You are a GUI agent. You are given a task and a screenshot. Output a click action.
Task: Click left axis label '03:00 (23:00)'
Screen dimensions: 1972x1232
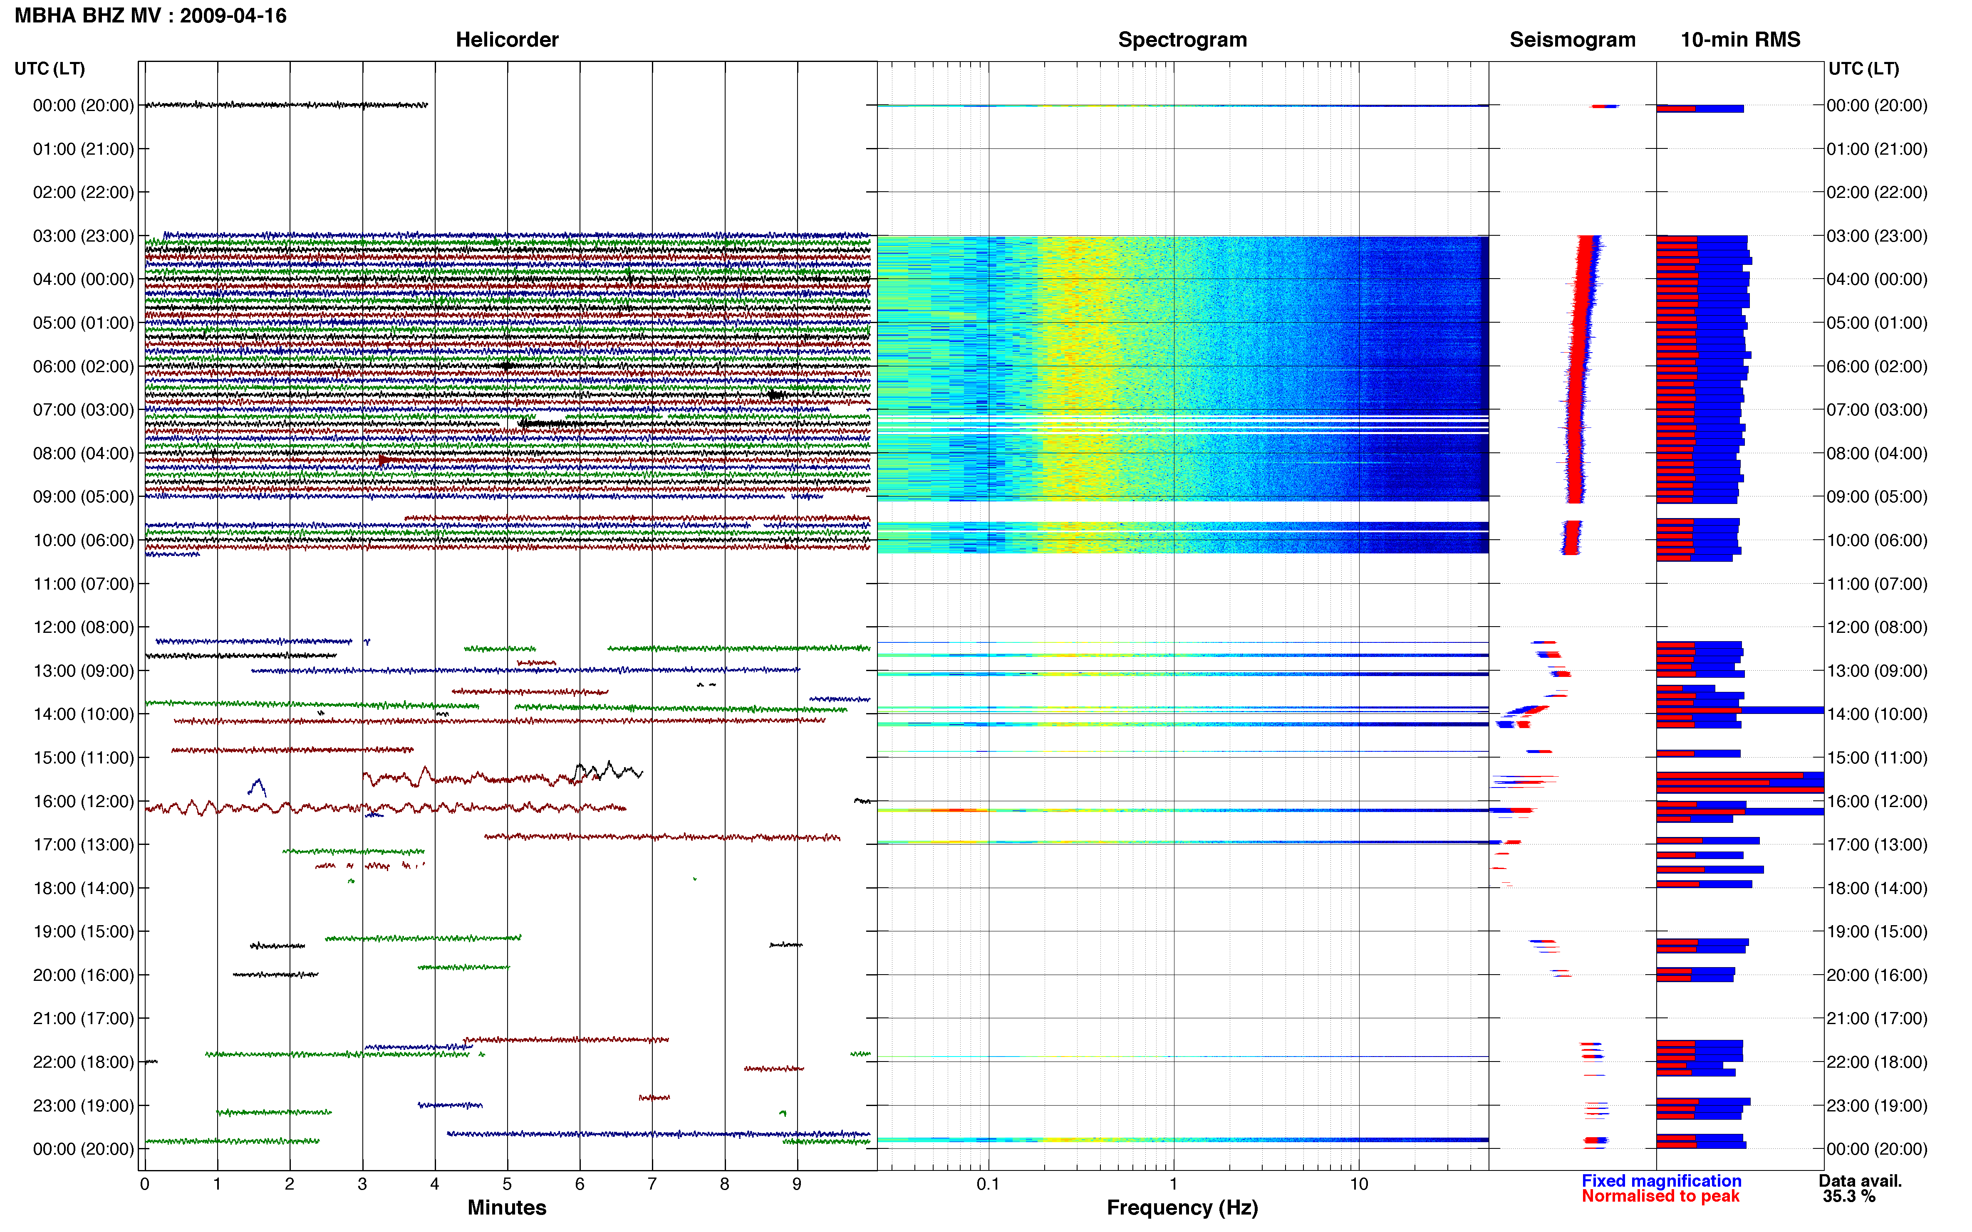(83, 236)
